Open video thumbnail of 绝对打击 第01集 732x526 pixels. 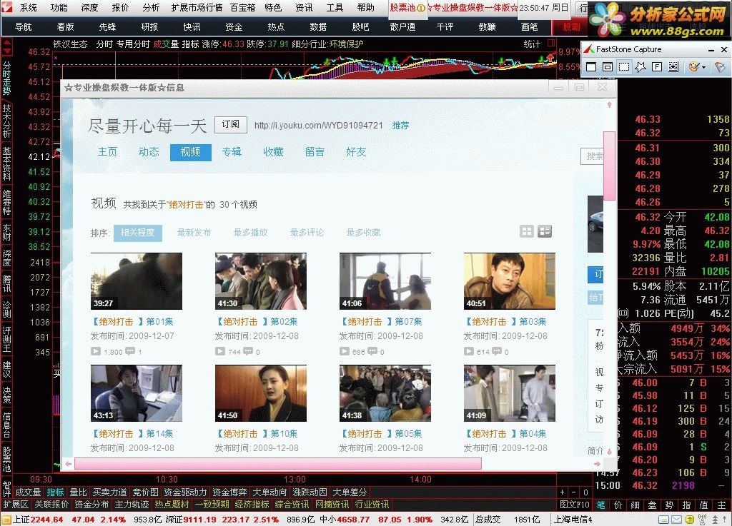coord(137,281)
